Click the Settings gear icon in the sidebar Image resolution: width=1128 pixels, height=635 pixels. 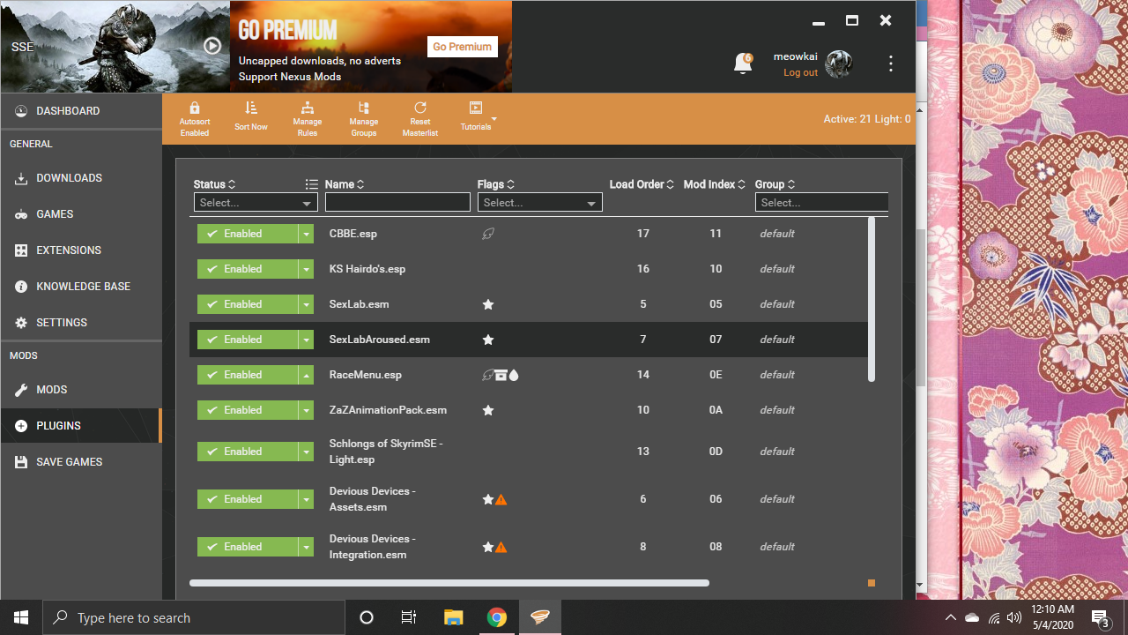pos(21,323)
